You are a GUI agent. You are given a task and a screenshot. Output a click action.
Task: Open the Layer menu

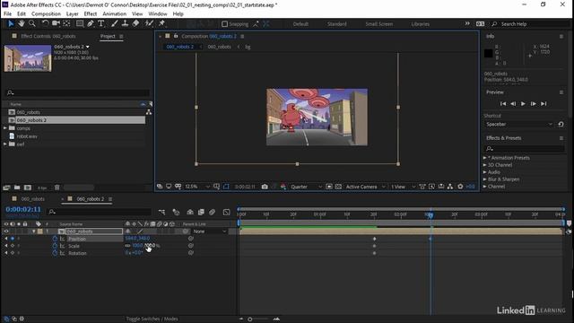point(72,14)
